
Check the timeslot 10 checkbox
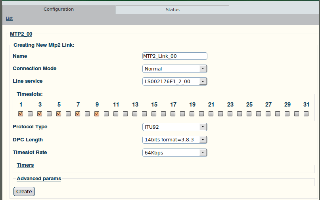(106, 114)
